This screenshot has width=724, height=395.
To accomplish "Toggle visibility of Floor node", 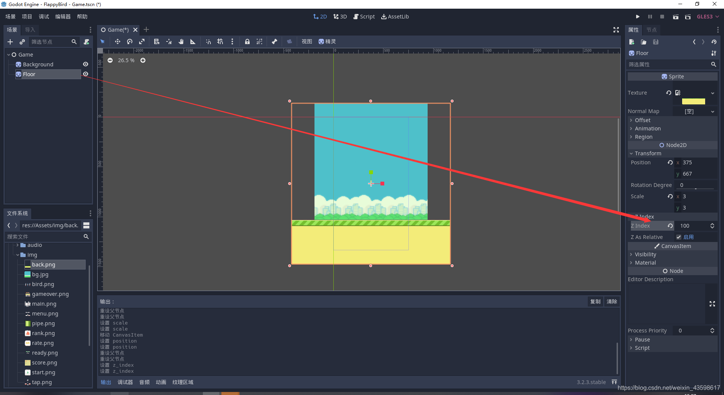I will click(x=86, y=74).
